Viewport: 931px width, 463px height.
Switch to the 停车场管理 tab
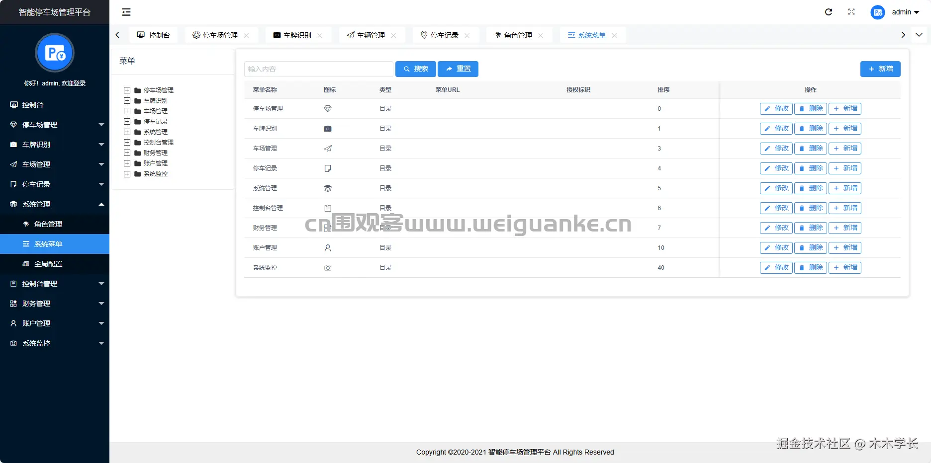pos(221,35)
